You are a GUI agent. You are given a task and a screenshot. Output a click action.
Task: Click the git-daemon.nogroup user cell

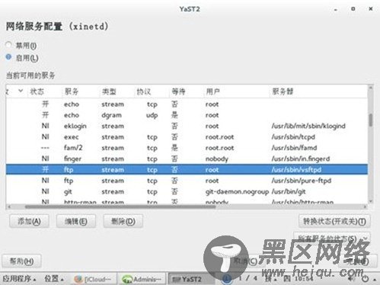click(x=237, y=191)
